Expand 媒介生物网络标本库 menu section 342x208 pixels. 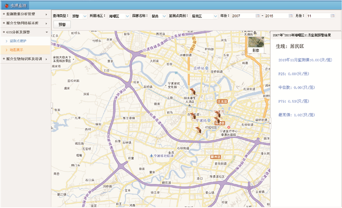24,23
